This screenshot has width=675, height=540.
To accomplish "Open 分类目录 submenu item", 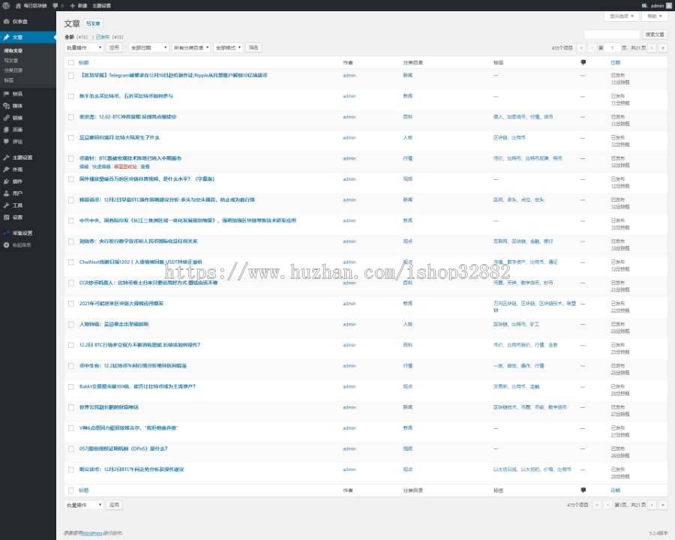I will (13, 70).
